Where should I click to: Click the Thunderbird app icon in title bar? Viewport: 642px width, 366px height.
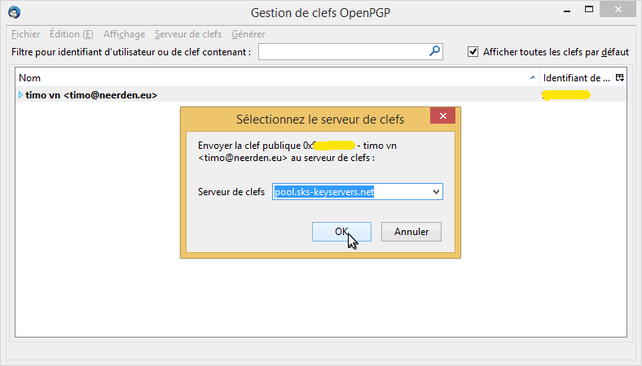(15, 12)
